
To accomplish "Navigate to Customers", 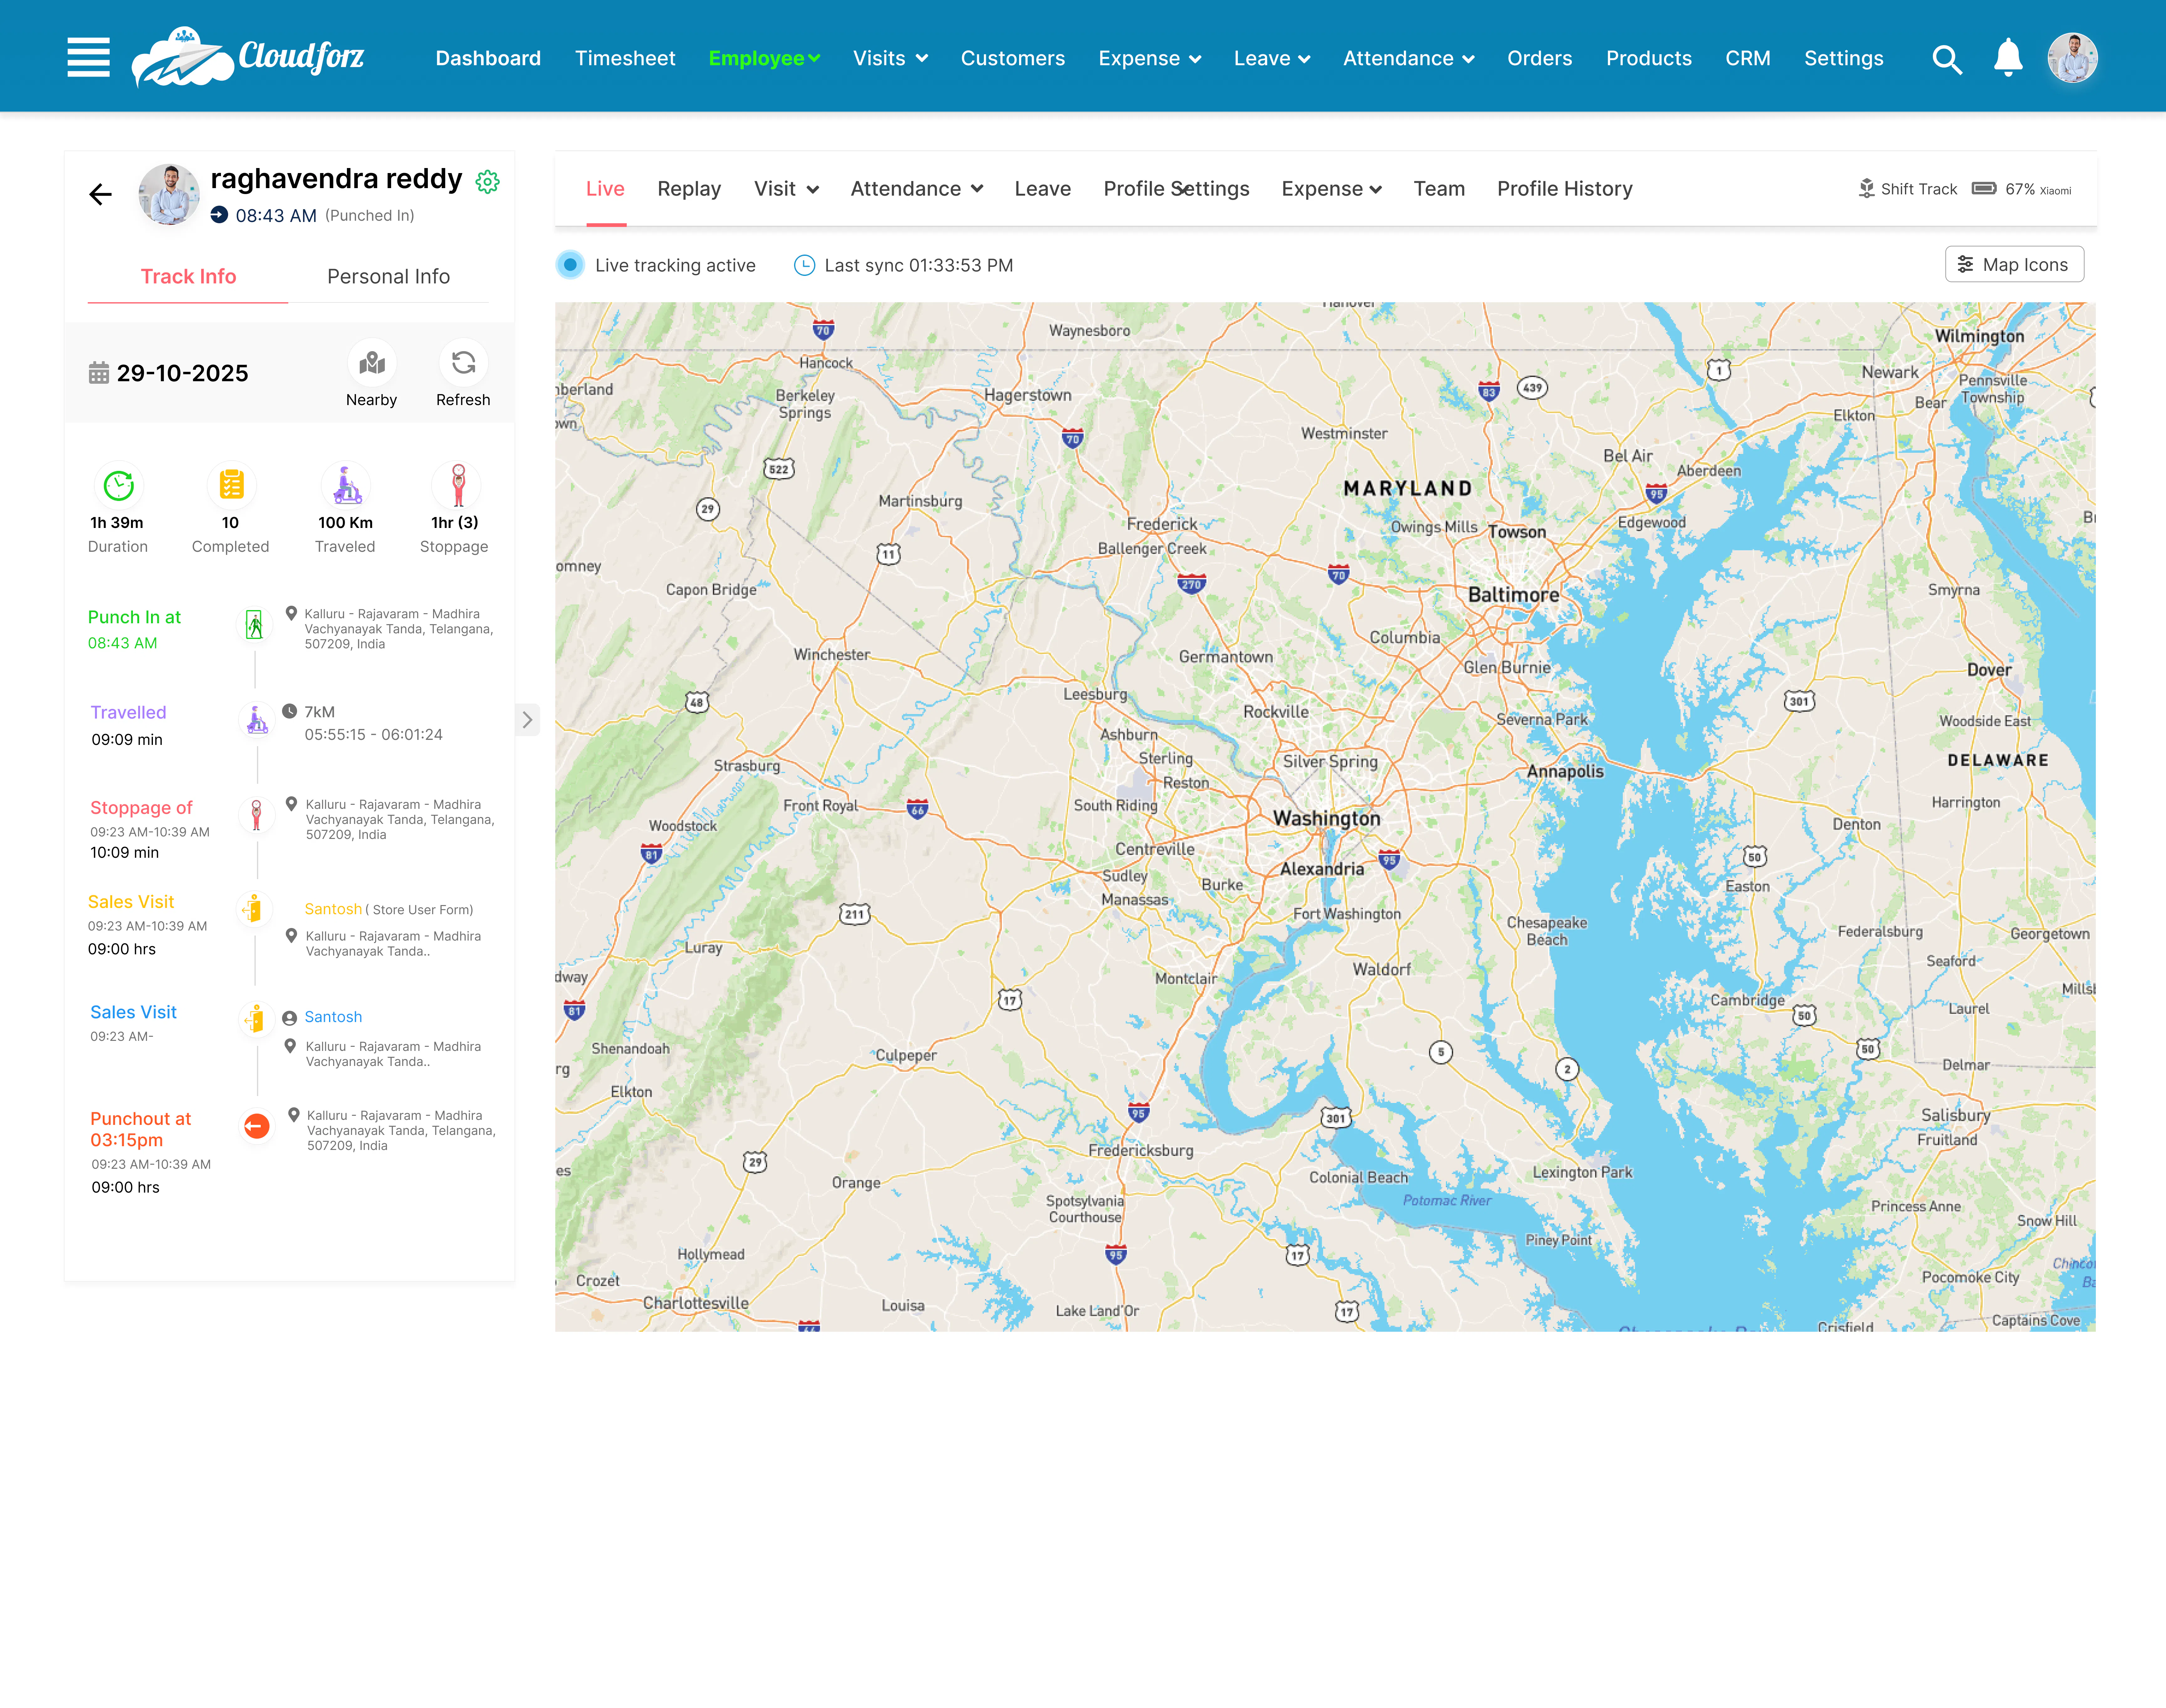I will (x=1012, y=58).
